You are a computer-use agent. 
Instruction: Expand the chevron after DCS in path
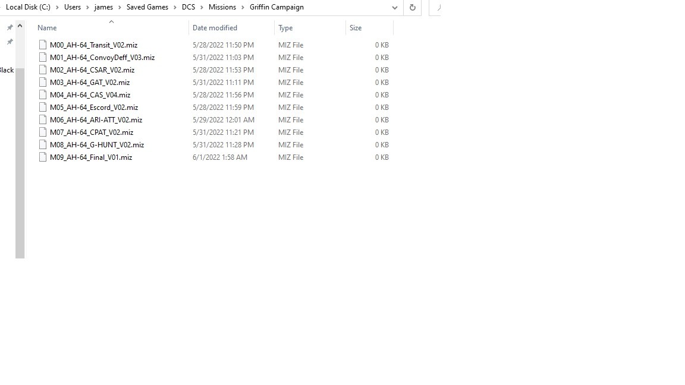pyautogui.click(x=202, y=7)
